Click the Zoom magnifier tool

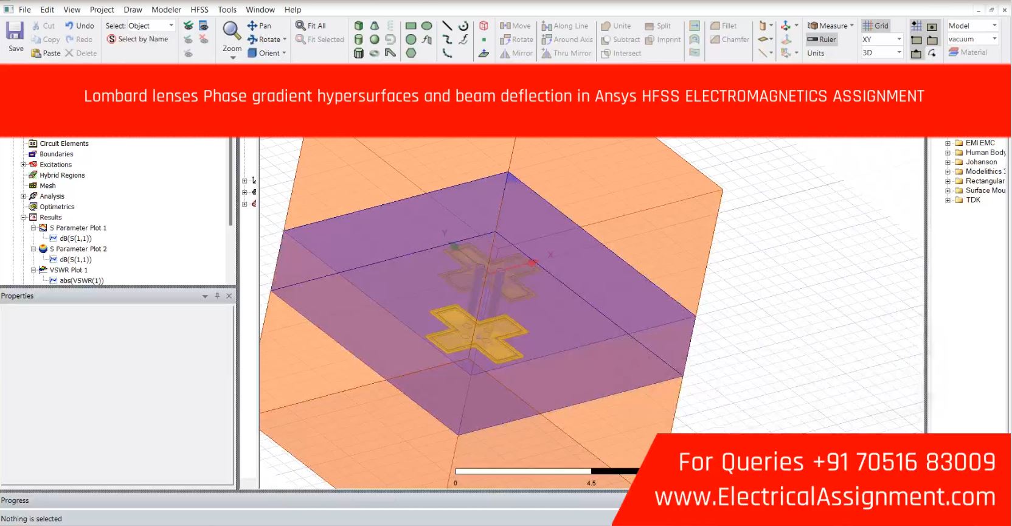[x=231, y=31]
